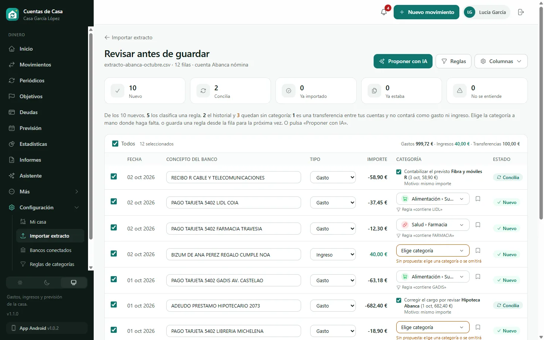Click Nuevo movimiento button

[x=427, y=12]
